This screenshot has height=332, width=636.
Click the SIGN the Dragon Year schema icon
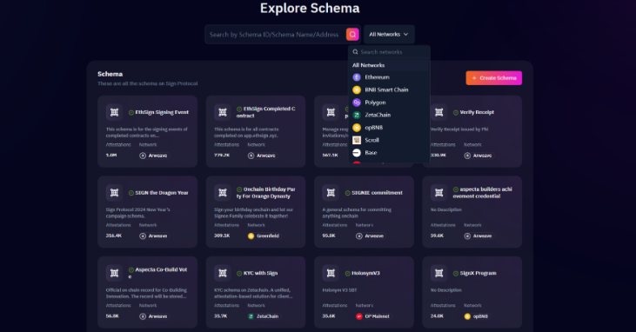click(x=114, y=193)
